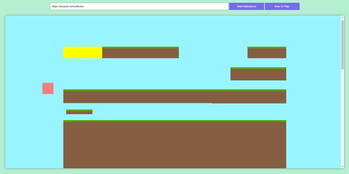Screen dimensions: 349x174
Task: Click the yellow goal block
Action: [x=83, y=52]
